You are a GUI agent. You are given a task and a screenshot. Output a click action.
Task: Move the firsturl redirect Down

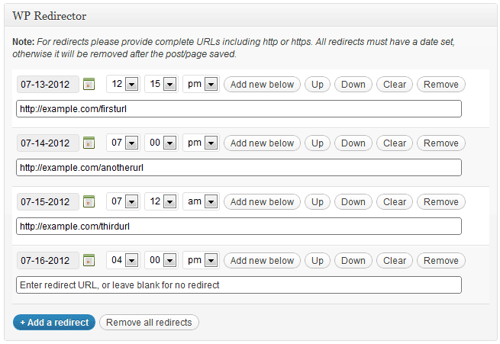tap(353, 85)
